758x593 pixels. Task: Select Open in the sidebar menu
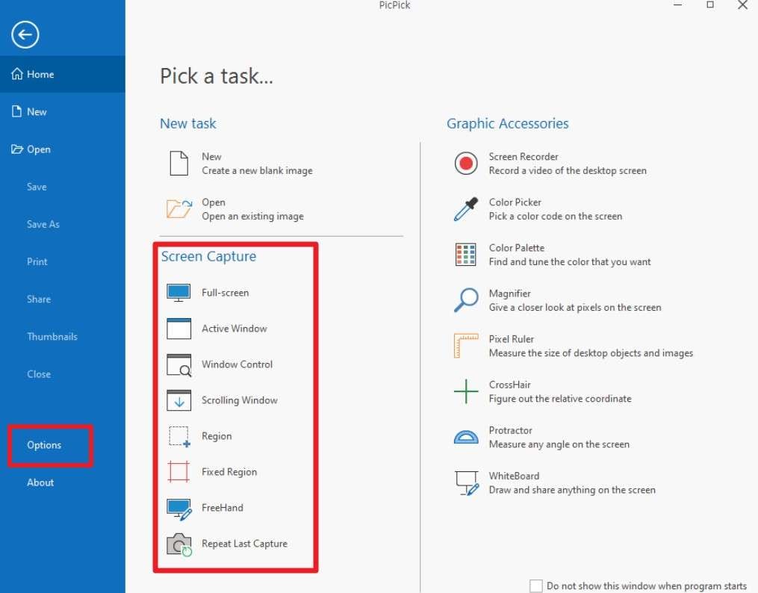(x=63, y=149)
